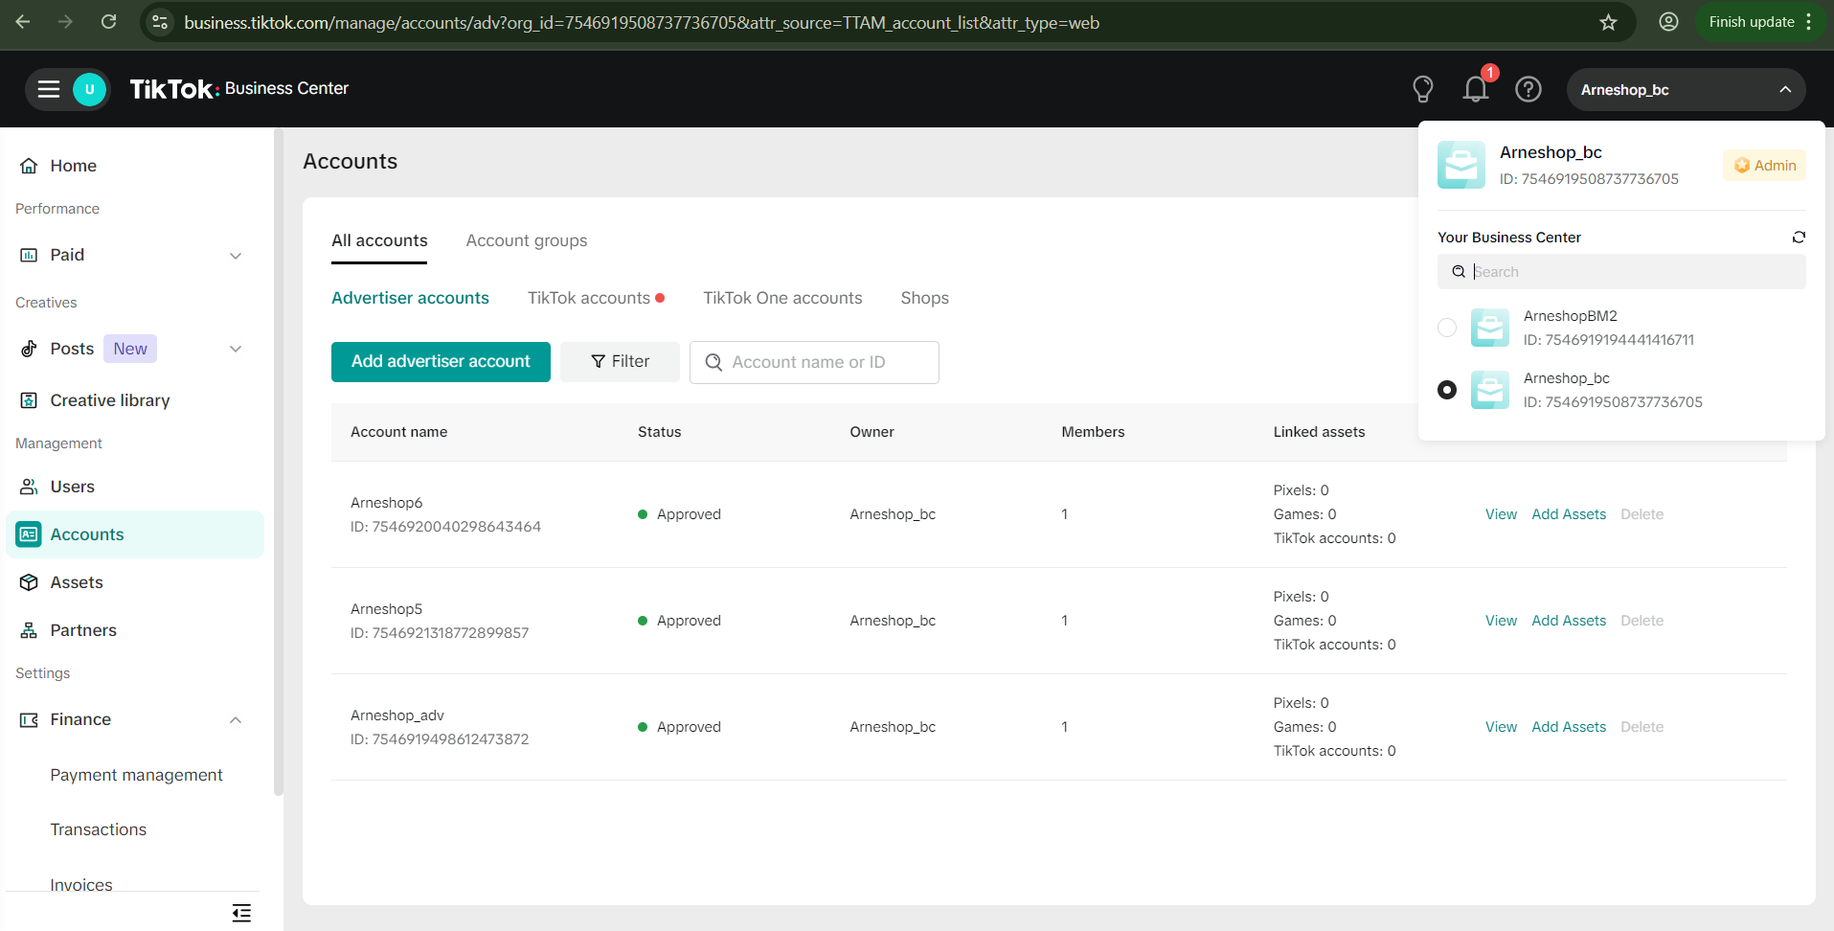Click the hamburger menu icon
This screenshot has width=1834, height=931.
49,89
